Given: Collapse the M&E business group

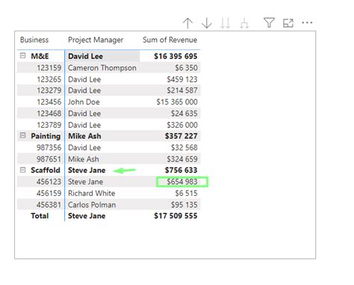Looking at the screenshot, I should point(22,55).
